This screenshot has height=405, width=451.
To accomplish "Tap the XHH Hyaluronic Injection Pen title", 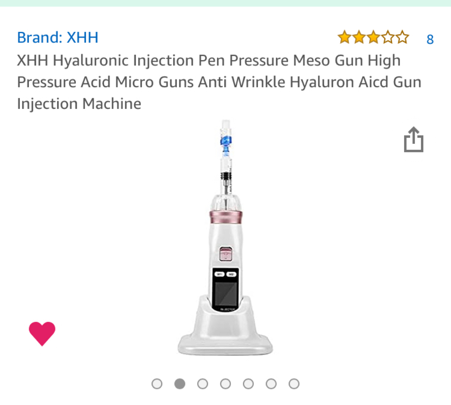I will coord(219,82).
